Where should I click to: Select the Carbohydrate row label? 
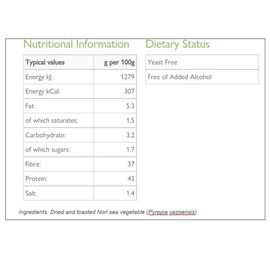click(x=45, y=135)
